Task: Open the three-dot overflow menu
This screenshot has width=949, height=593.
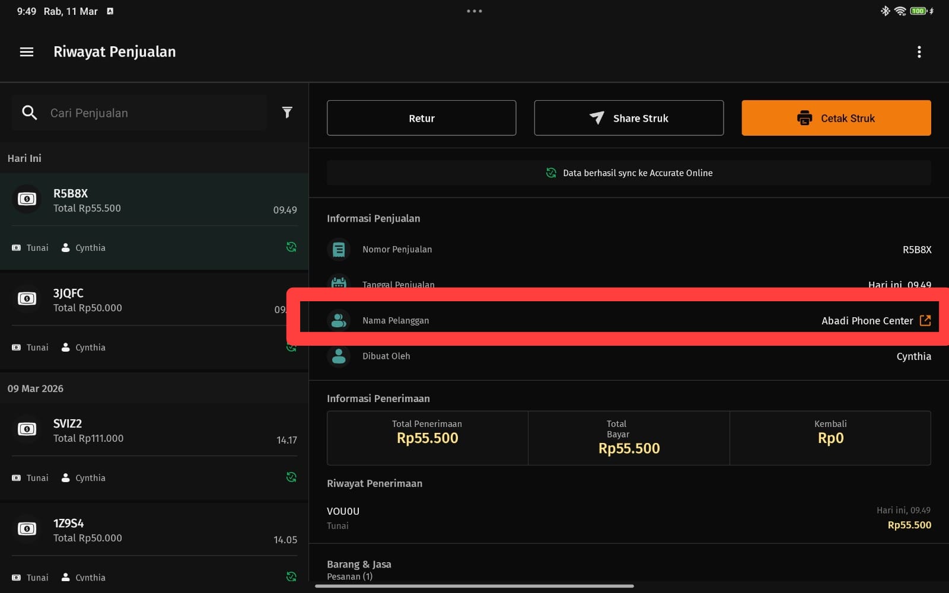Action: (x=919, y=52)
